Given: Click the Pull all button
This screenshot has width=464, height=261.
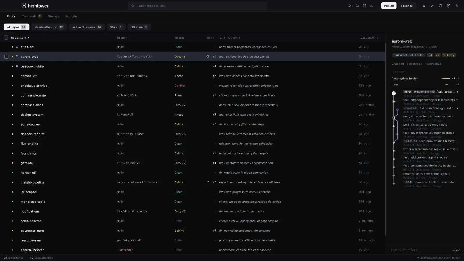Looking at the screenshot, I should coord(389,6).
